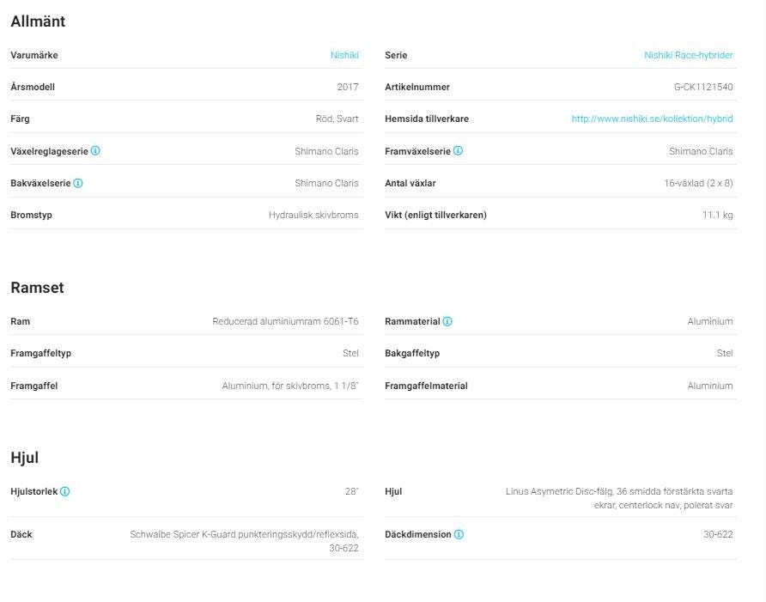Click the Hjulstorlek info icon
This screenshot has height=602, width=766.
[x=65, y=492]
